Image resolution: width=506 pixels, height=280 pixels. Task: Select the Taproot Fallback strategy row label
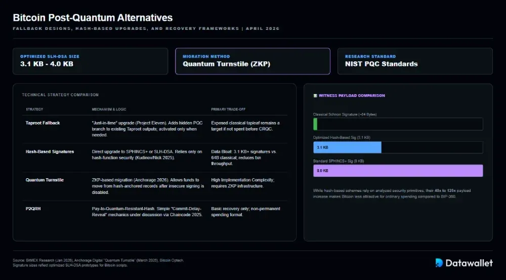(x=43, y=123)
